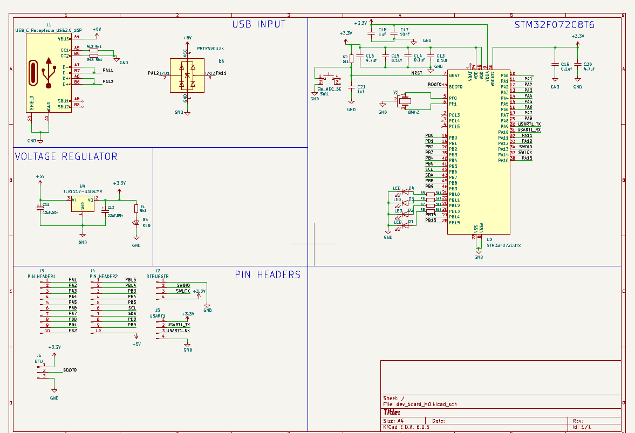Click pin 1 of PIN_HEADER2 labeled PB15
This screenshot has height=433, width=635.
coord(113,280)
